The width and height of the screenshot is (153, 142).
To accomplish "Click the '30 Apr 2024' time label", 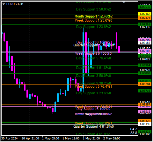I will 10,139.
